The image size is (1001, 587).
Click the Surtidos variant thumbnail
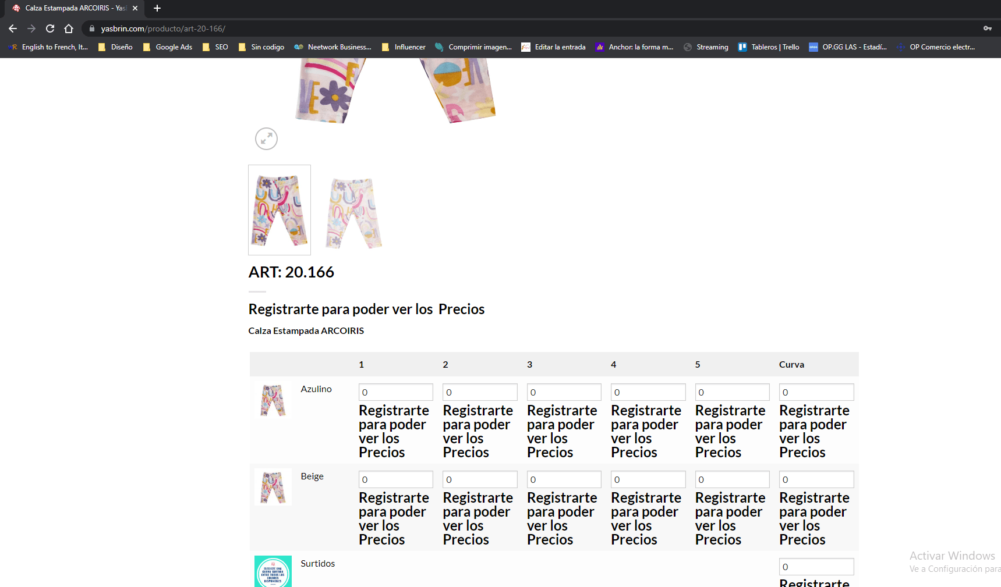click(273, 571)
